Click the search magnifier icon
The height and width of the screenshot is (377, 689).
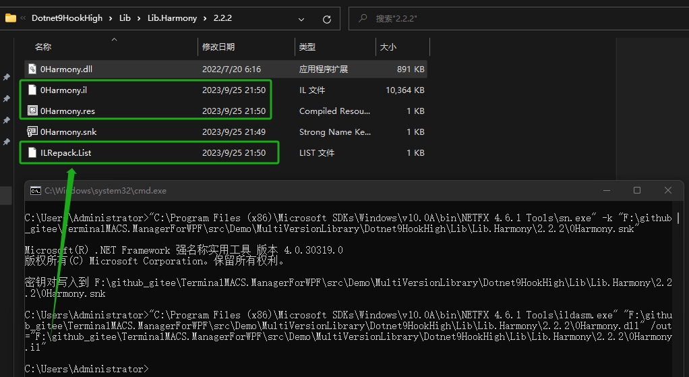(x=363, y=18)
